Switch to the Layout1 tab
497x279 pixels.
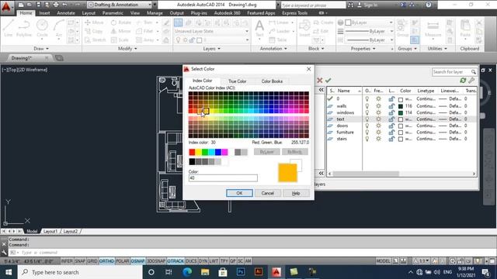tap(50, 232)
